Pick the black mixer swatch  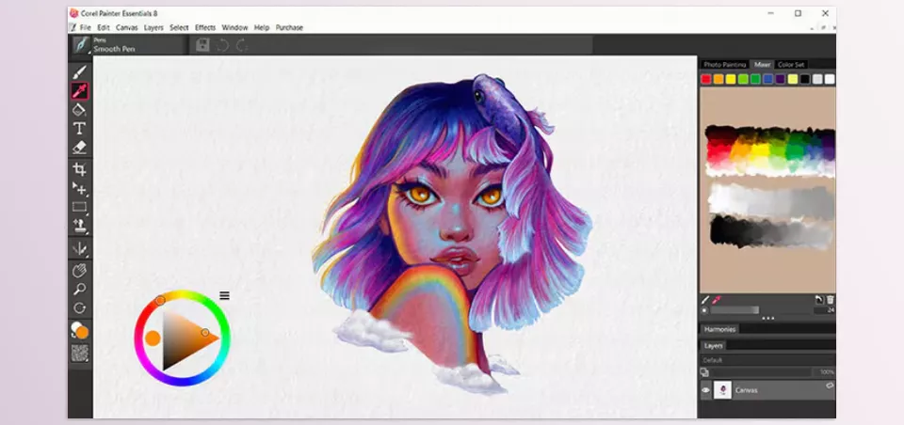[805, 80]
